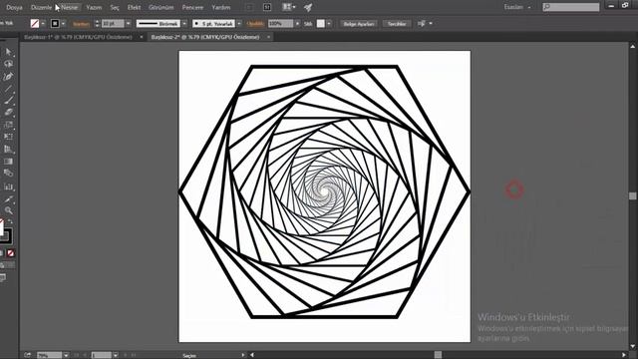Screen dimensions: 638x359
Task: Select the Direct Selection arrow tool
Action: [x=8, y=52]
